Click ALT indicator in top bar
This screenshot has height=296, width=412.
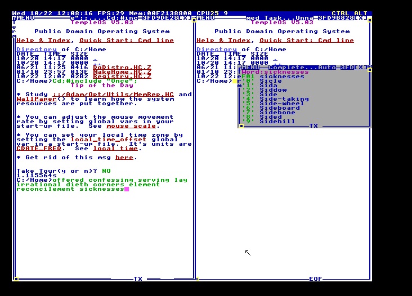point(360,14)
